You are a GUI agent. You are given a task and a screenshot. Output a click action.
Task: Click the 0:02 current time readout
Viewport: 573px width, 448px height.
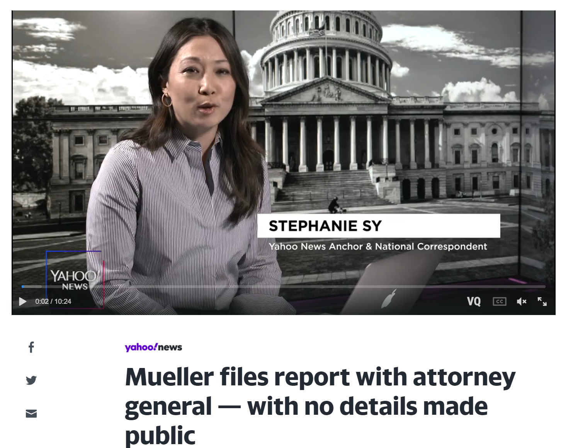[x=42, y=302]
